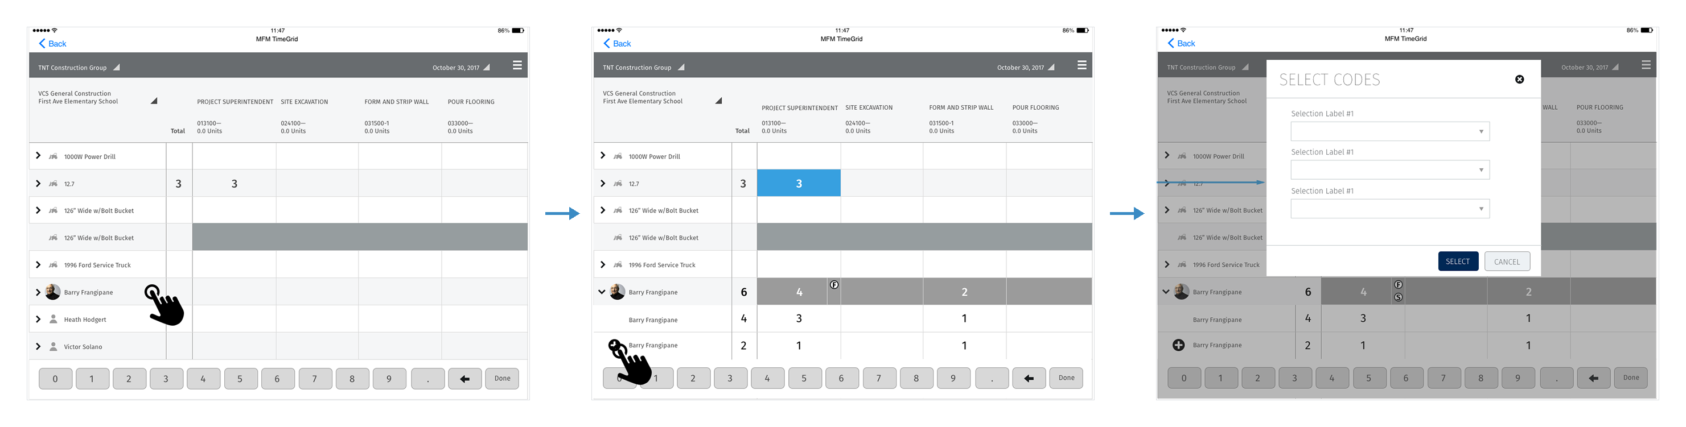Tap the 1000W Power Drill equipment icon, first screen
This screenshot has width=1686, height=427.
click(x=53, y=156)
